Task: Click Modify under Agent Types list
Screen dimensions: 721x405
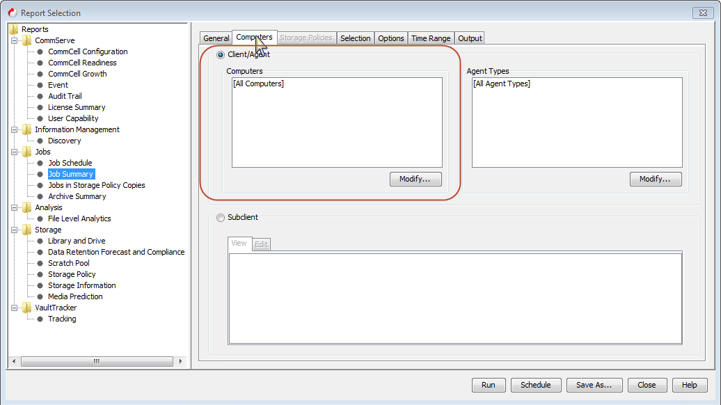Action: click(x=655, y=179)
